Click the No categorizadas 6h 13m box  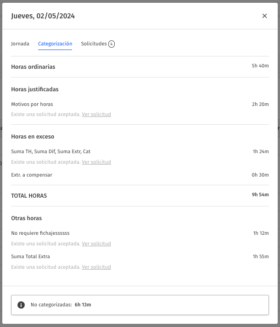click(x=140, y=305)
